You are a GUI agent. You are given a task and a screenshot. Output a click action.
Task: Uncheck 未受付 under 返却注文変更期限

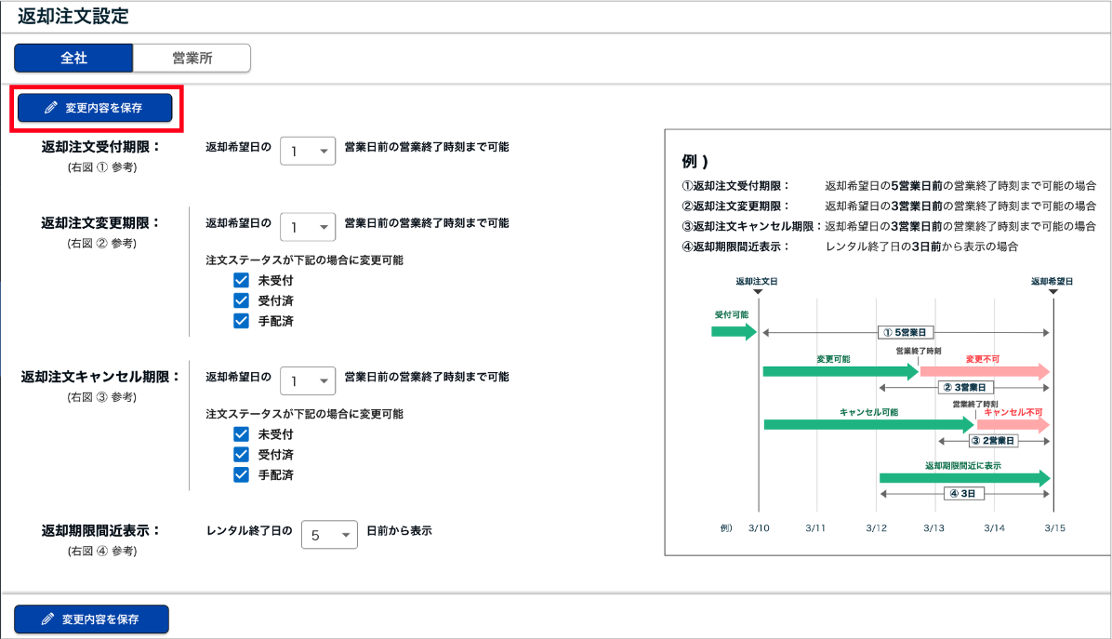[242, 280]
